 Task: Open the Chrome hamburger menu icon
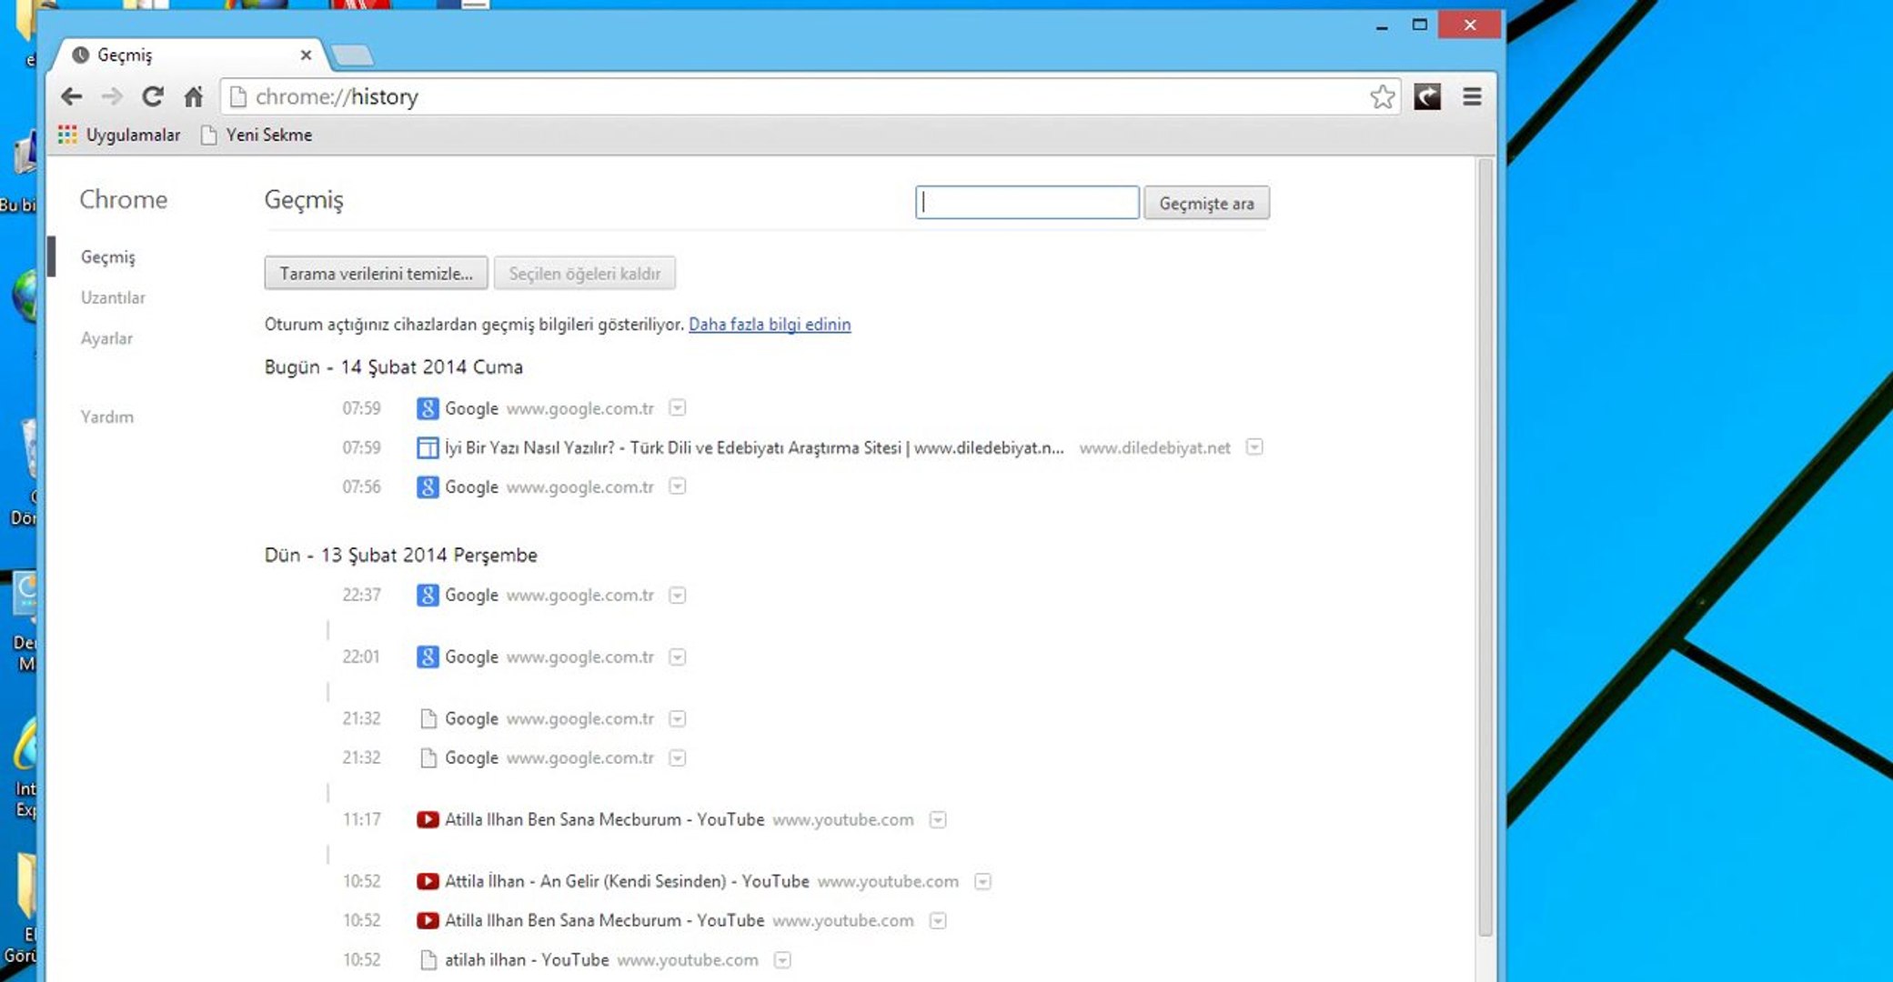click(x=1472, y=96)
